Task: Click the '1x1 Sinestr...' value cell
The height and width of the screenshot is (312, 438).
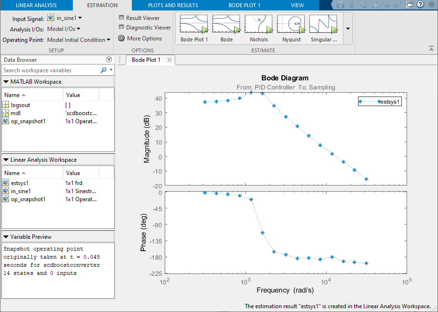Action: click(x=81, y=191)
